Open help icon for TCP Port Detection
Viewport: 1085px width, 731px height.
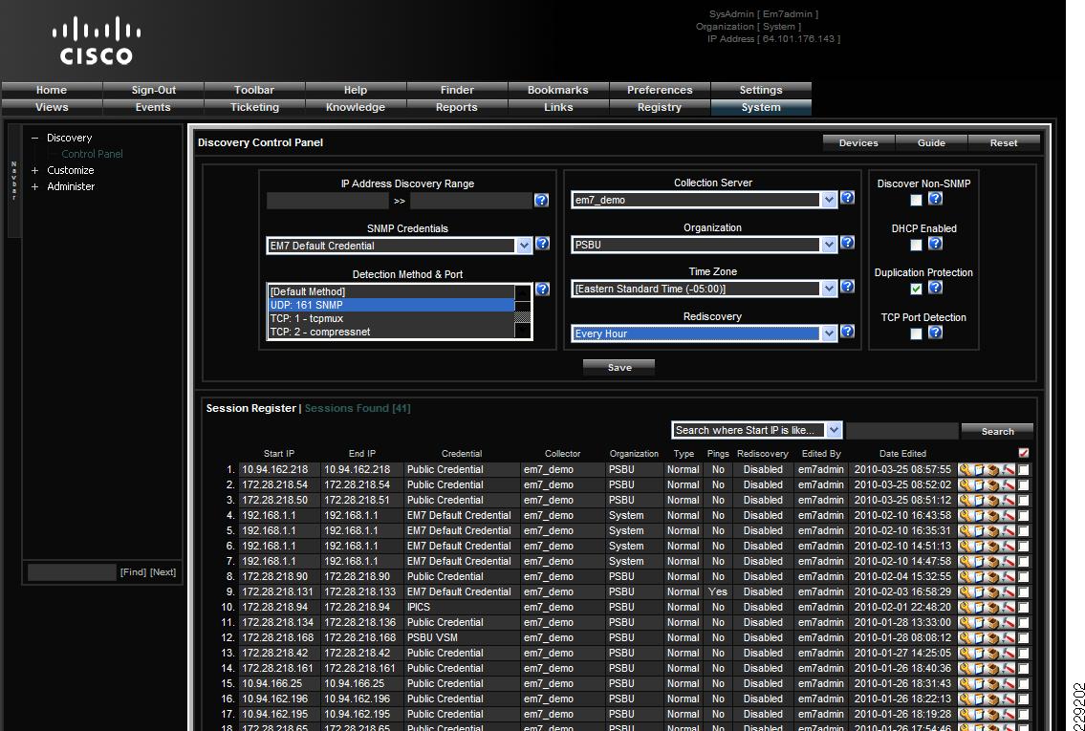pos(935,332)
